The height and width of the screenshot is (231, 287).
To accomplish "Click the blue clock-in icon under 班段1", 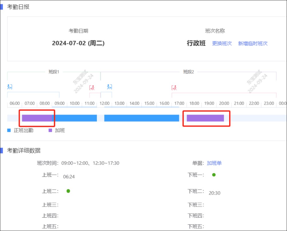I will pyautogui.click(x=10, y=87).
